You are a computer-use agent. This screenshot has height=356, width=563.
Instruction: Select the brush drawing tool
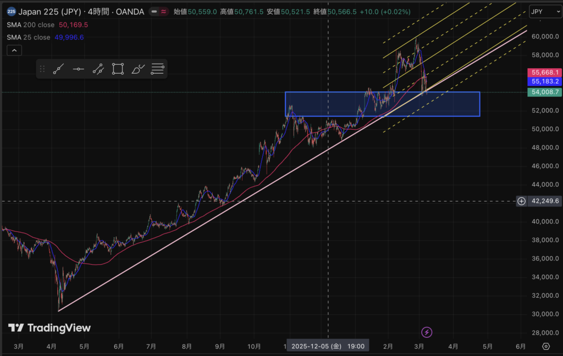138,69
